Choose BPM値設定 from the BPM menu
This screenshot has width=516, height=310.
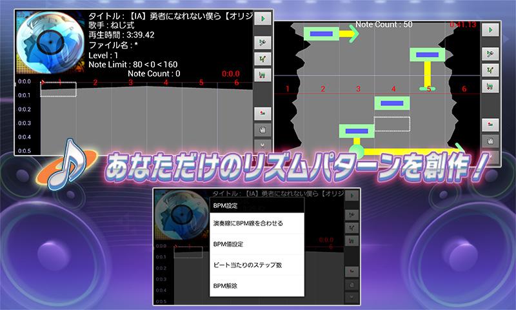point(257,244)
